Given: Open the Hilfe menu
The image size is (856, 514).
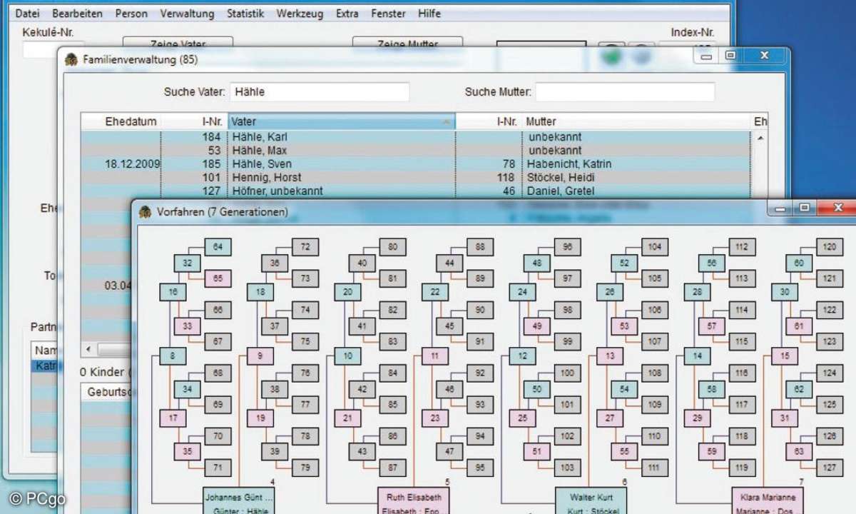Looking at the screenshot, I should coord(429,14).
